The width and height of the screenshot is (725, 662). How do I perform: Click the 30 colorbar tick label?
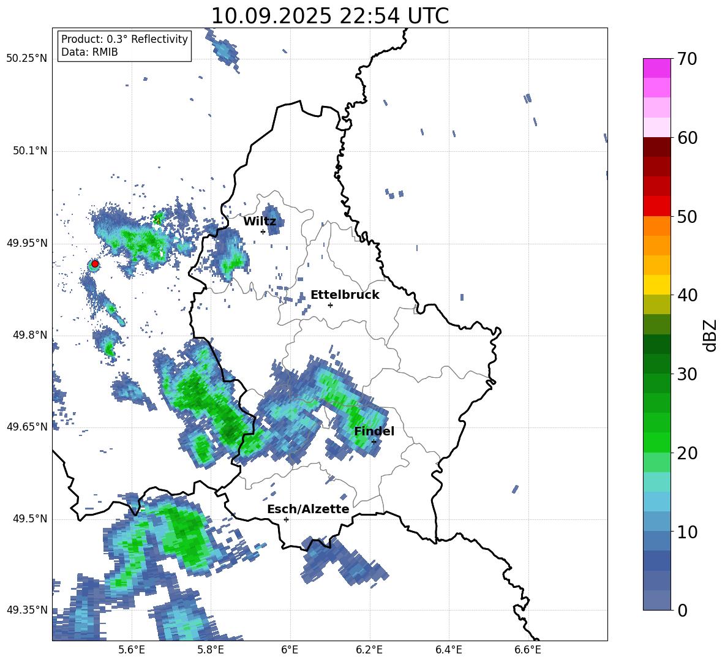pyautogui.click(x=687, y=374)
